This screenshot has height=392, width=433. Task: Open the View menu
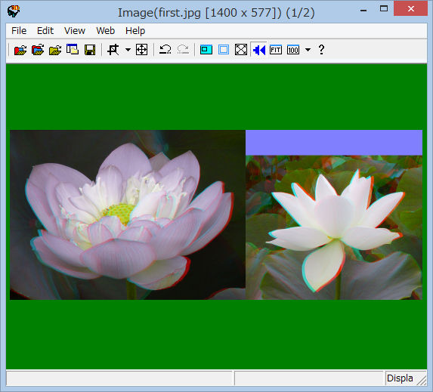tap(75, 31)
